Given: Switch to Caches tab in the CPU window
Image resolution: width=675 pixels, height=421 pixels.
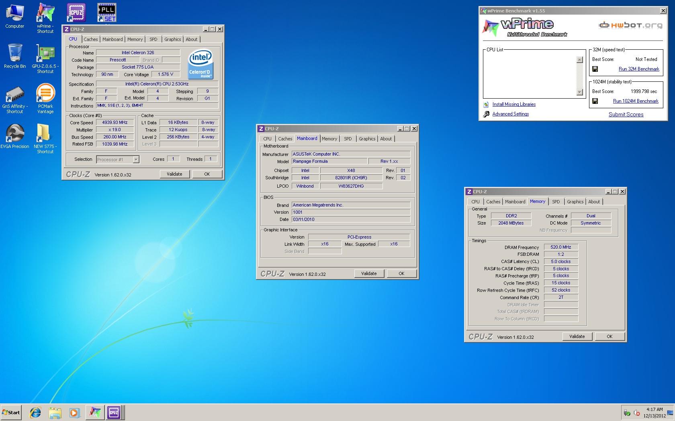Looking at the screenshot, I should point(90,39).
